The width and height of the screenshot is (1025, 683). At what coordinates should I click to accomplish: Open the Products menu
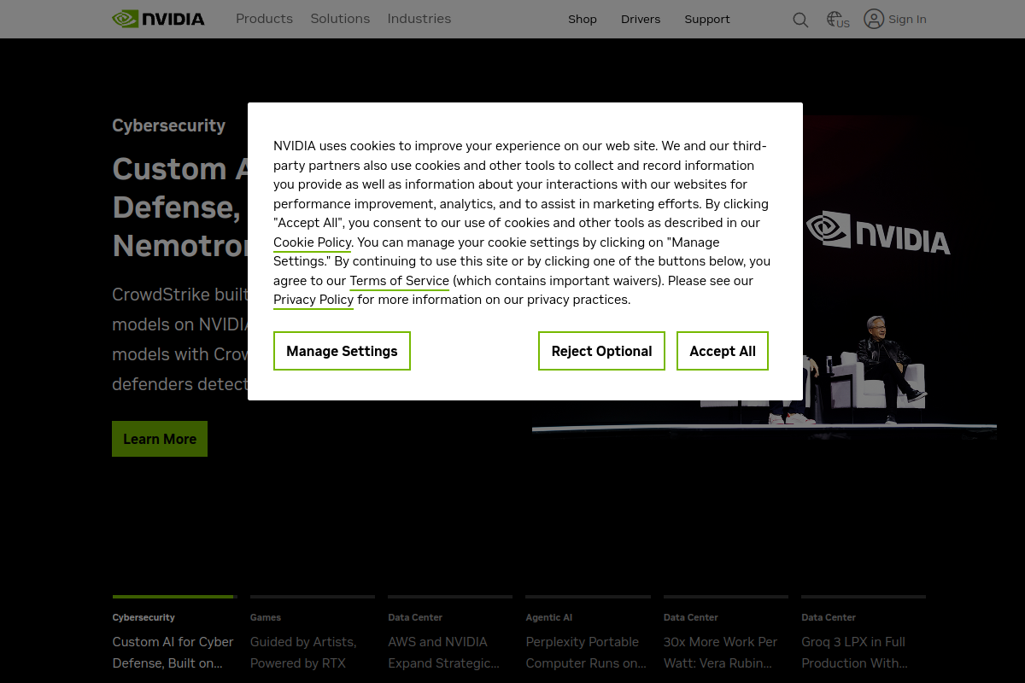point(264,19)
